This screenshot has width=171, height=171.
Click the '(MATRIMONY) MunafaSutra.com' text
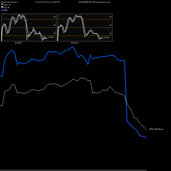pos(94,2)
